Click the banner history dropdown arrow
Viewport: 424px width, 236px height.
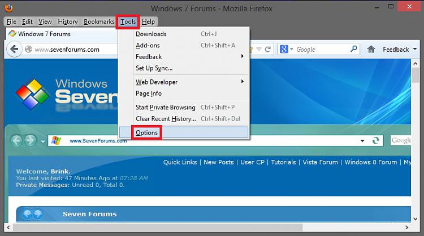(43, 141)
